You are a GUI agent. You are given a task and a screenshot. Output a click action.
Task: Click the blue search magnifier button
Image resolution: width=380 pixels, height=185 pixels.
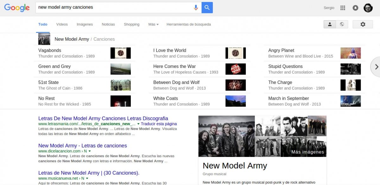point(207,8)
